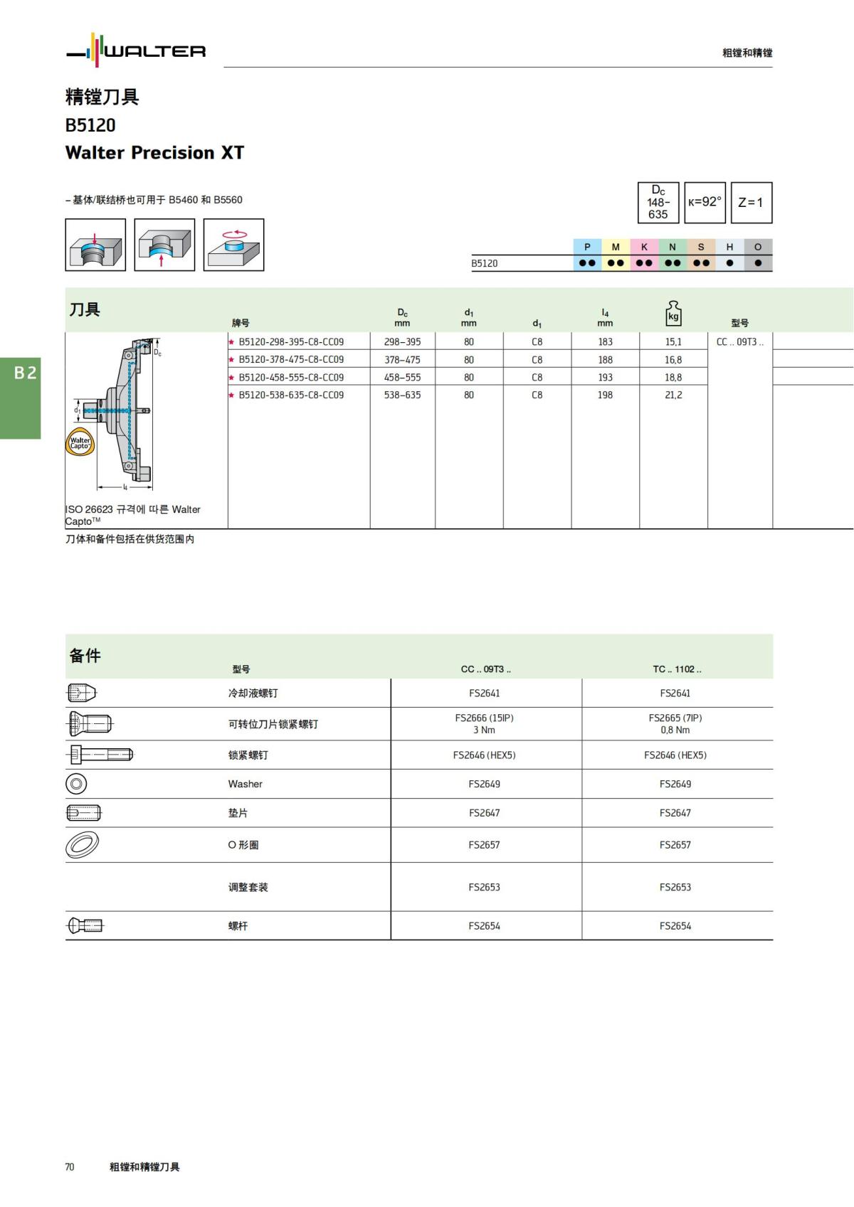
Task: Click the TC .. 1102 .. column header
Action: click(x=677, y=669)
